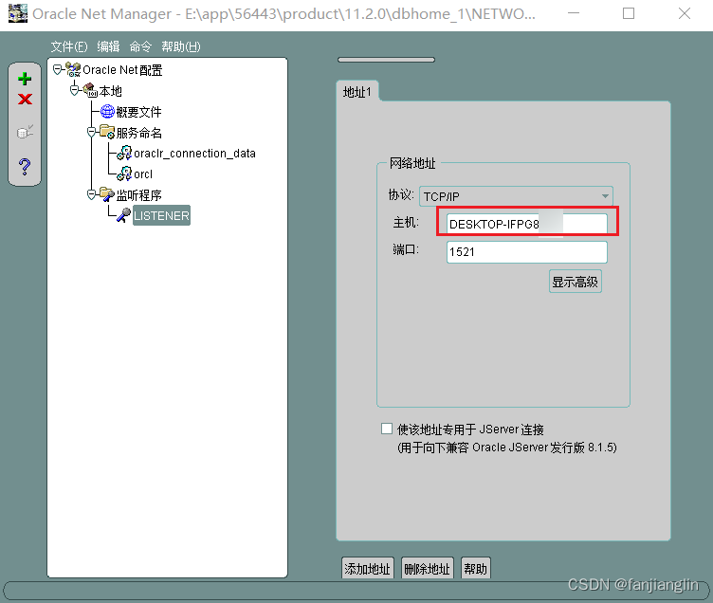Click the 主机 host input field
The height and width of the screenshot is (603, 713).
point(527,224)
